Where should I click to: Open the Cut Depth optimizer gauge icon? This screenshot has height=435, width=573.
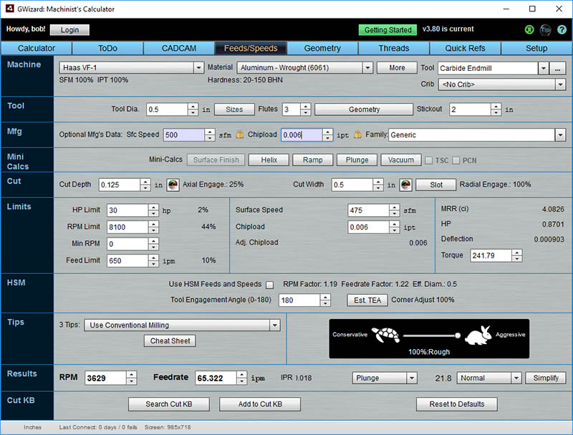click(x=173, y=185)
